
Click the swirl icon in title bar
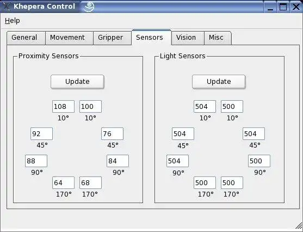click(89, 7)
